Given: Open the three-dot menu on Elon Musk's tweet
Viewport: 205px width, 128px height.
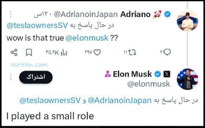Looking at the screenshot, I should (x=11, y=77).
